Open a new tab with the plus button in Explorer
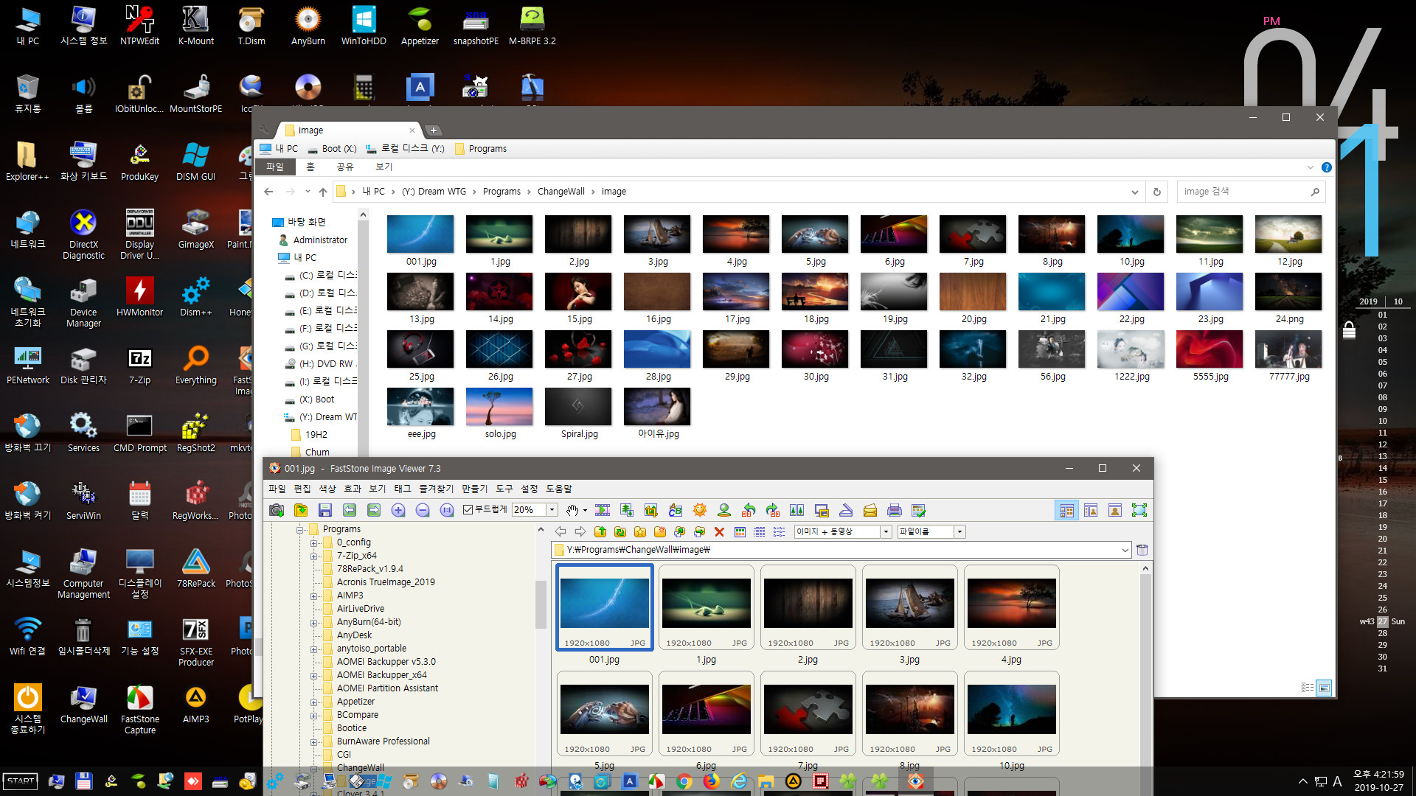Image resolution: width=1416 pixels, height=796 pixels. (x=434, y=130)
